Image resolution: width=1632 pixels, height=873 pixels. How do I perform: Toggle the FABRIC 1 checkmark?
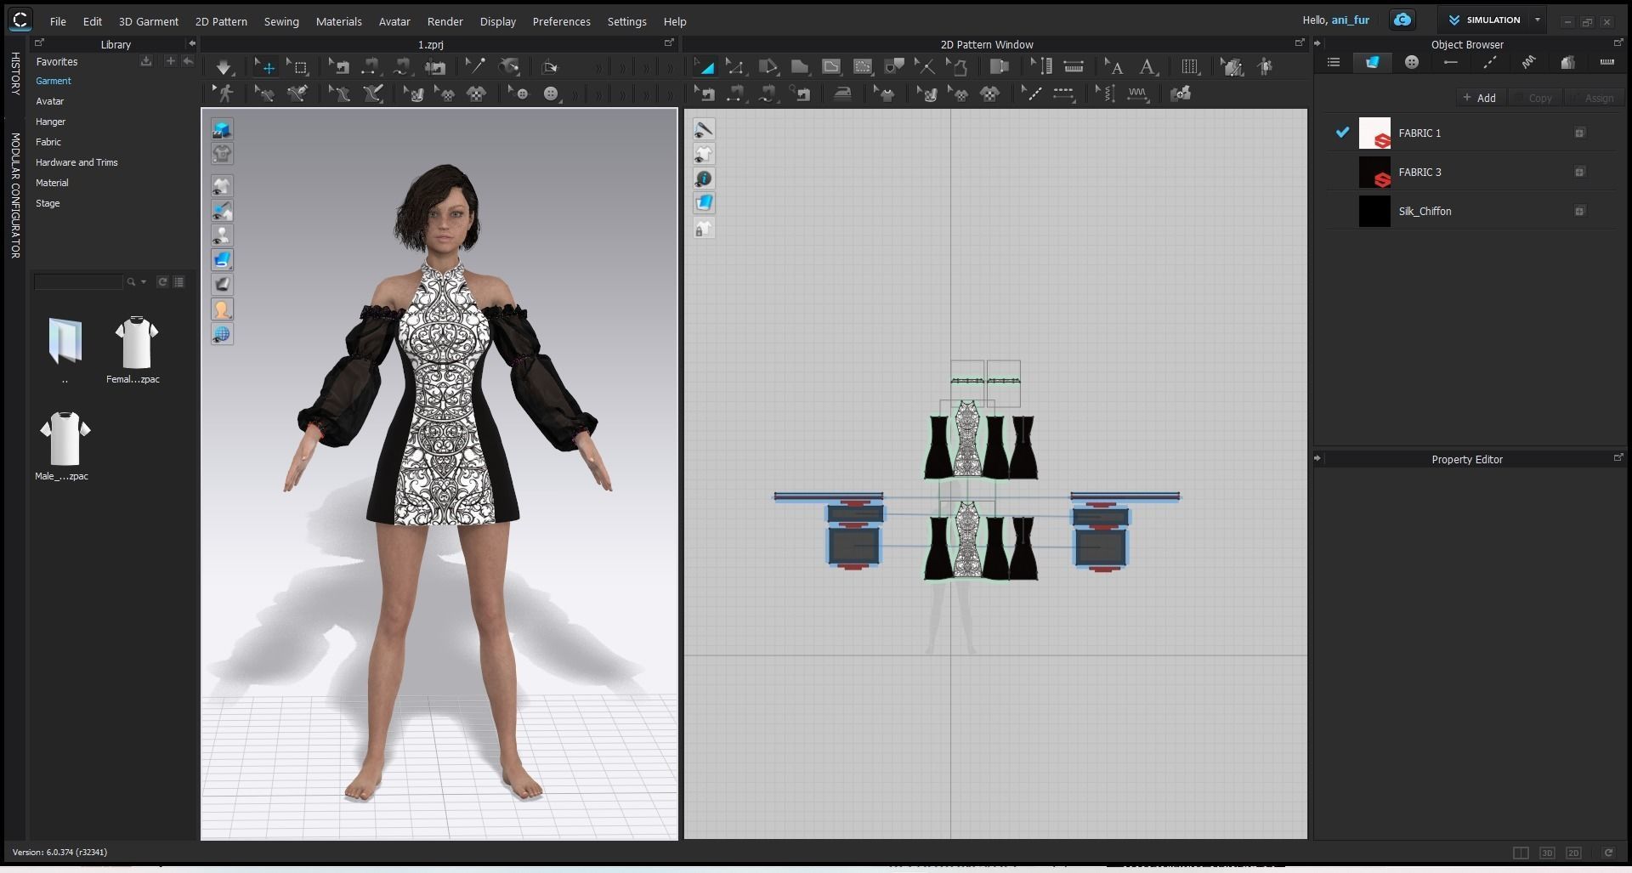pyautogui.click(x=1342, y=133)
